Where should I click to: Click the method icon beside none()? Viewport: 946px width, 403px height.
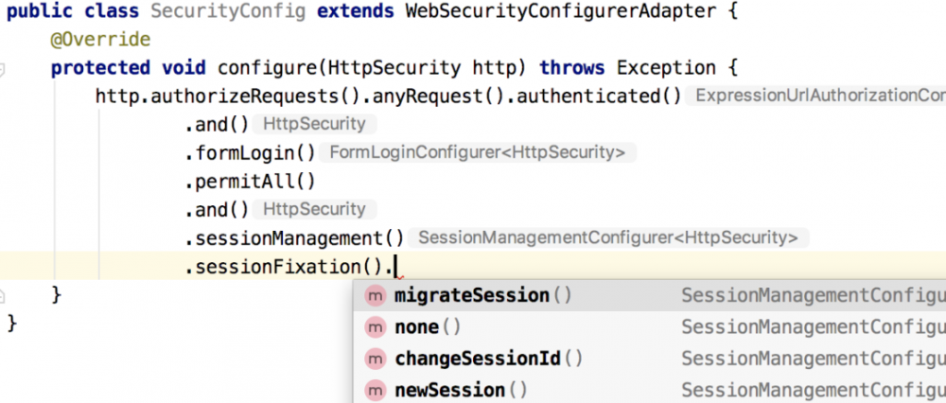tap(376, 327)
